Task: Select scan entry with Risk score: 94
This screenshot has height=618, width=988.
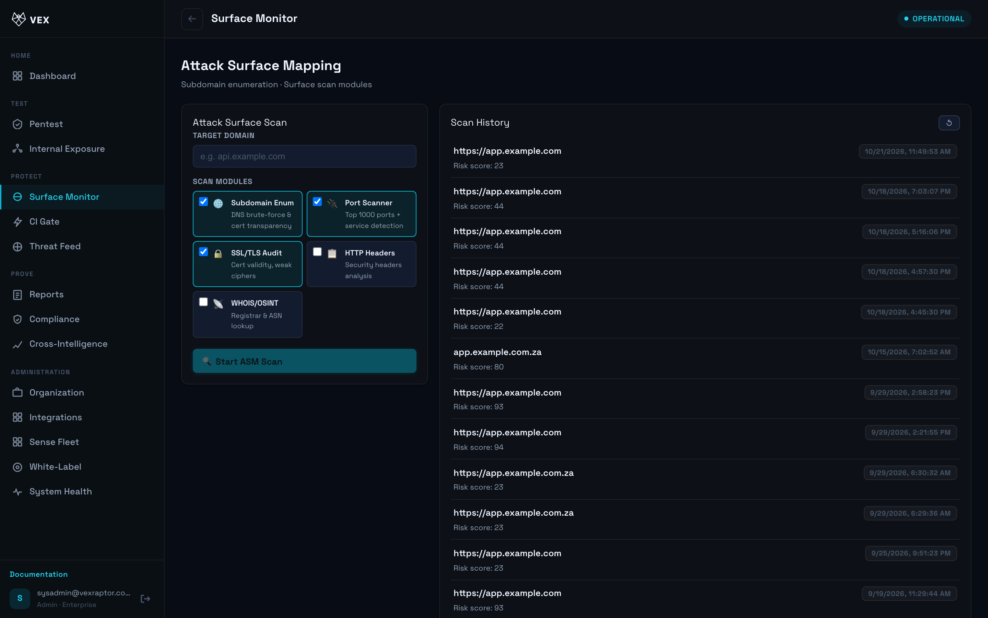Action: tap(705, 439)
